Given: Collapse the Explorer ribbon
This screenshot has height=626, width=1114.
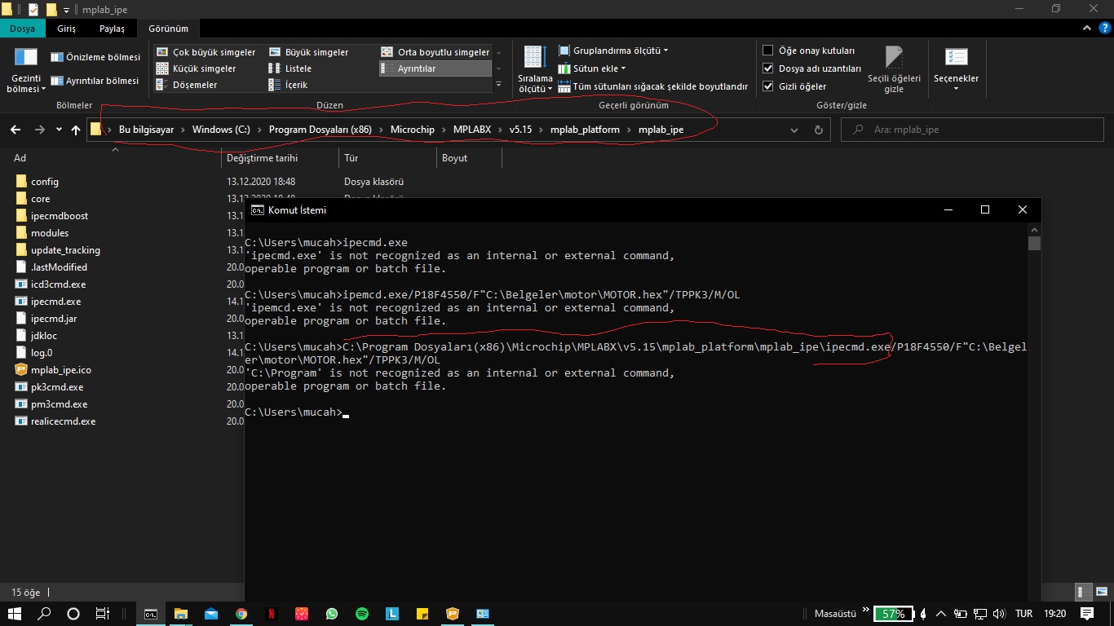Looking at the screenshot, I should tap(1086, 29).
